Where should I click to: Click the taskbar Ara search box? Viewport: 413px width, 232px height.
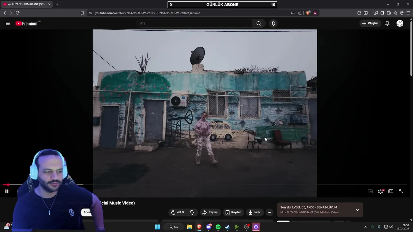point(174,227)
